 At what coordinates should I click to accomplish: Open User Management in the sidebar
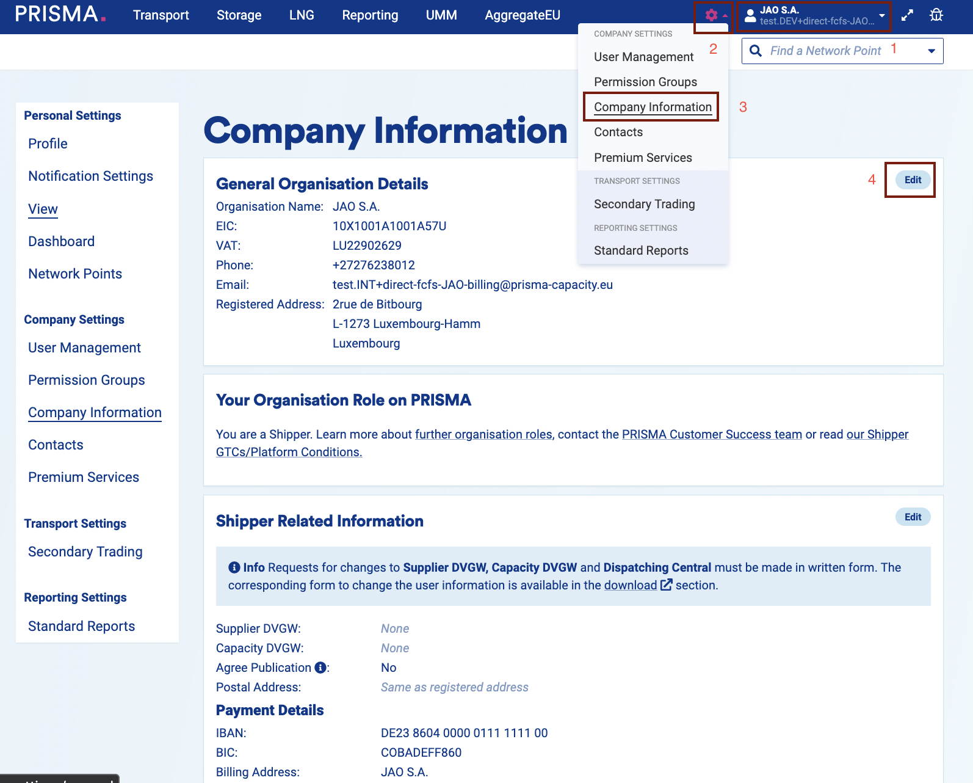[84, 348]
